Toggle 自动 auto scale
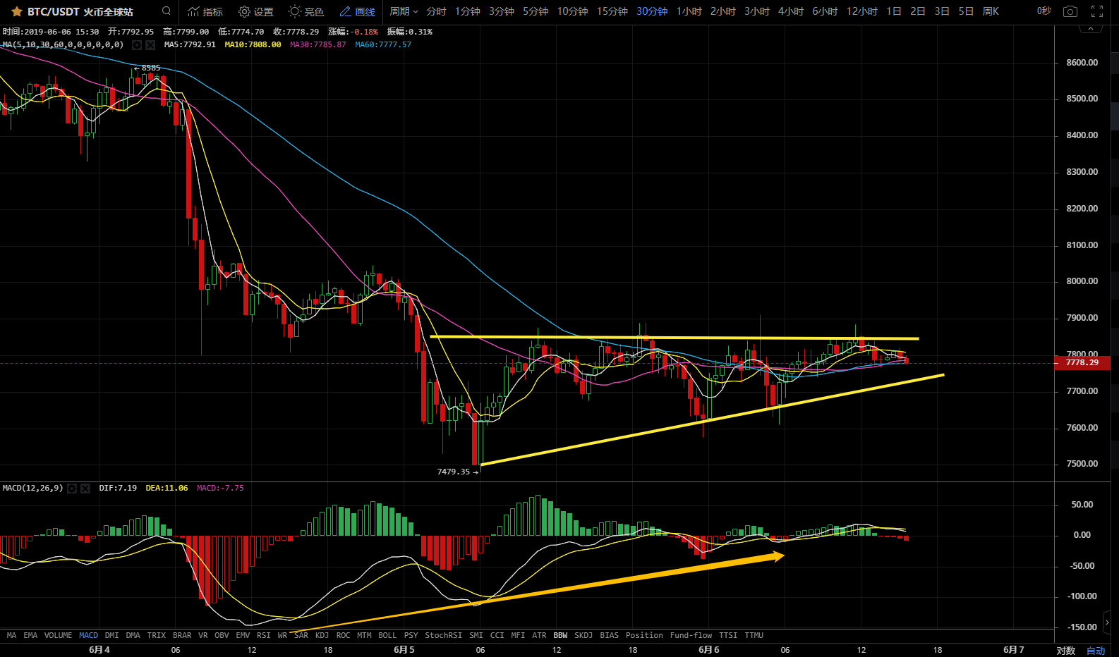The width and height of the screenshot is (1119, 657). point(1096,650)
